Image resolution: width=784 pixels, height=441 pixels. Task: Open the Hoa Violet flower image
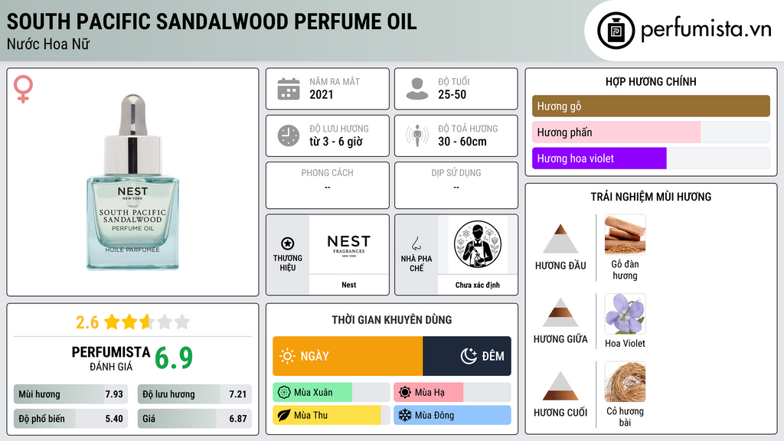click(625, 313)
